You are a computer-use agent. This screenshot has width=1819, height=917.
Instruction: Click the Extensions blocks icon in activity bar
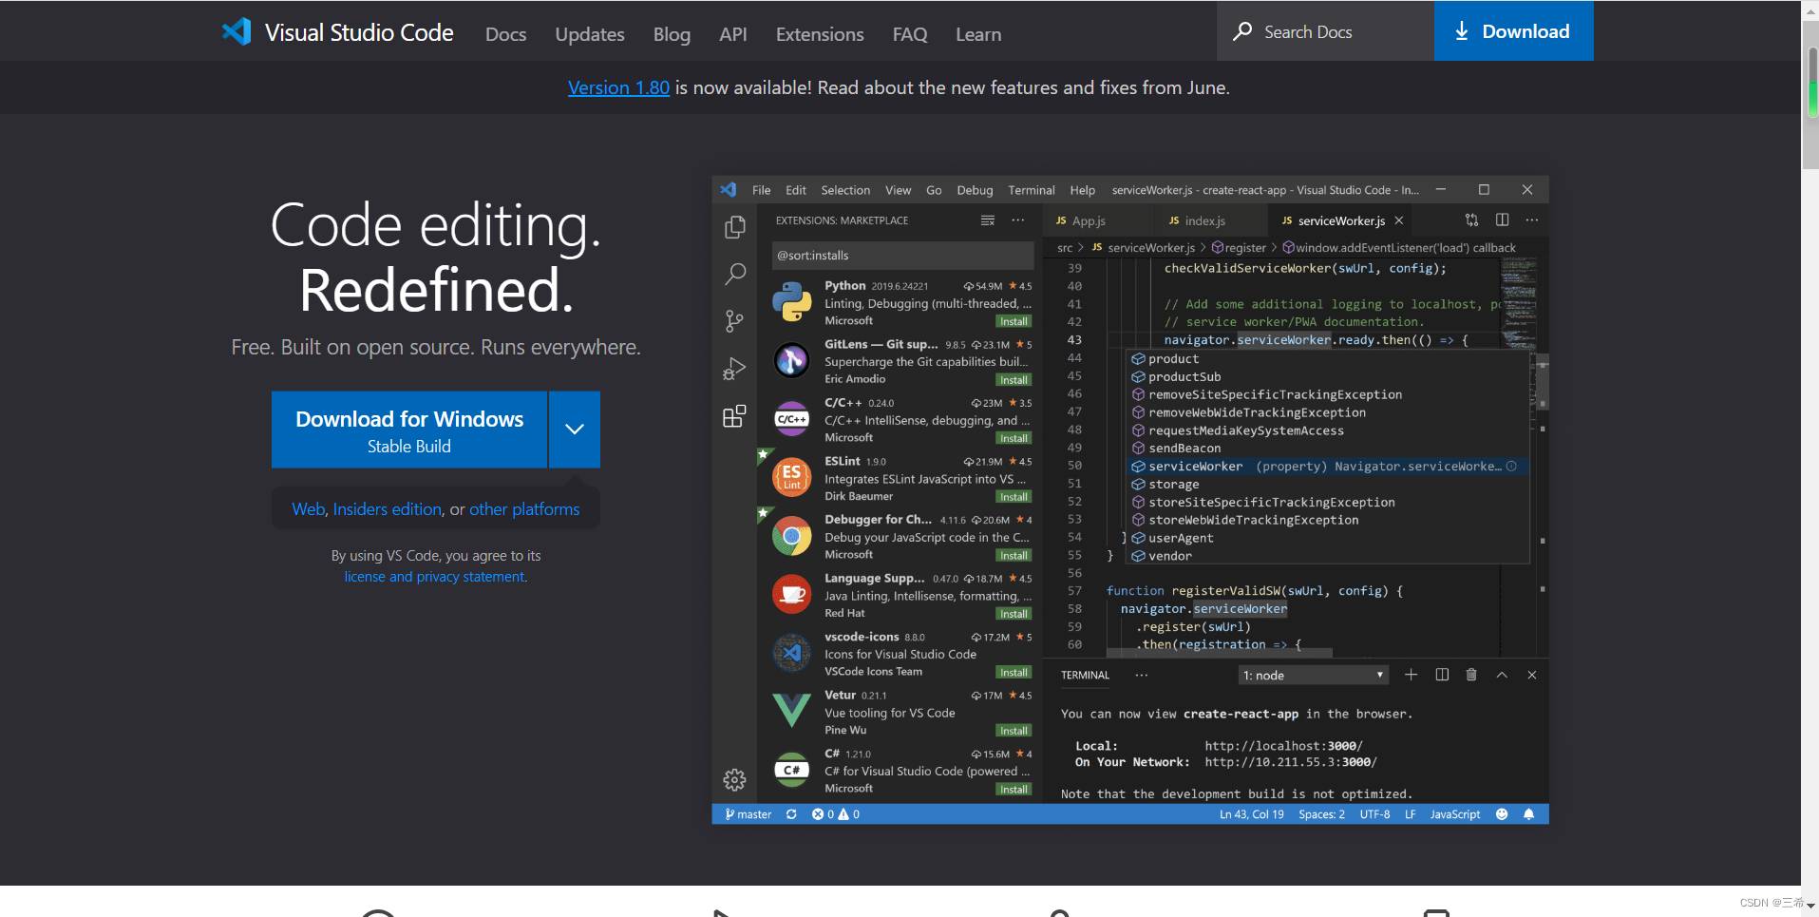coord(734,416)
